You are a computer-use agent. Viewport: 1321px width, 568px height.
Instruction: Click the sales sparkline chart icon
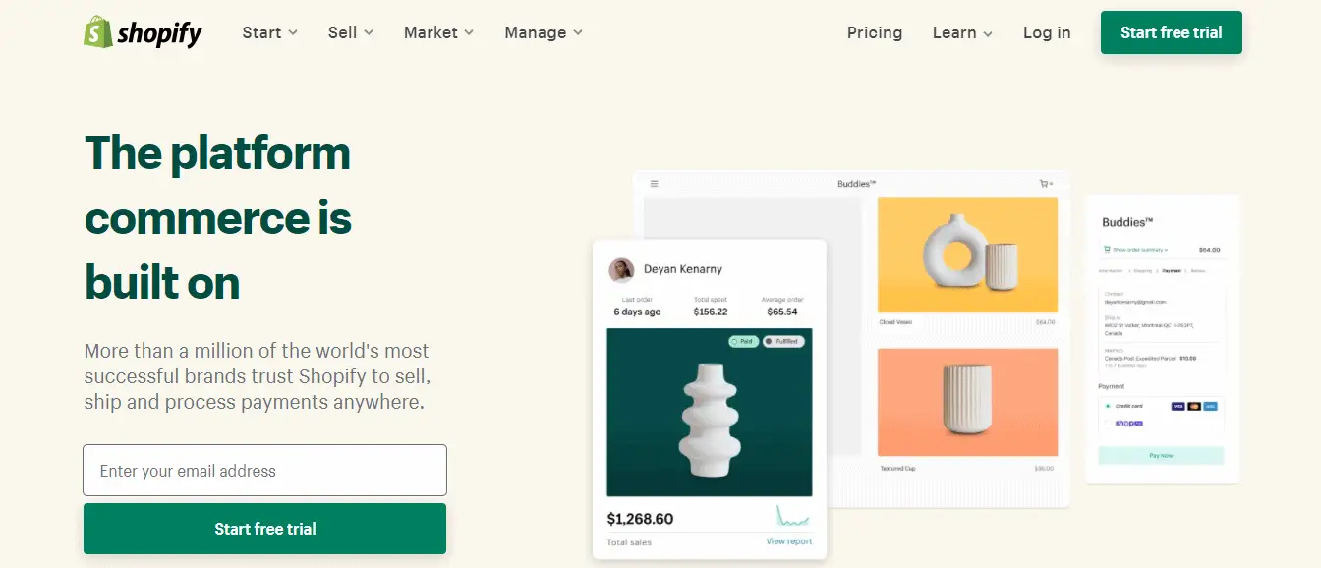(x=793, y=516)
